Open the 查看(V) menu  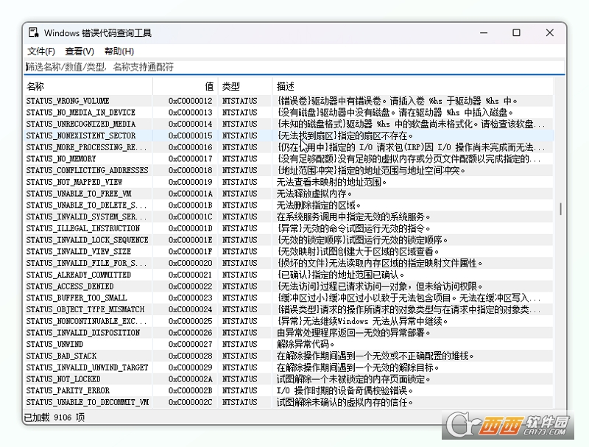point(80,51)
